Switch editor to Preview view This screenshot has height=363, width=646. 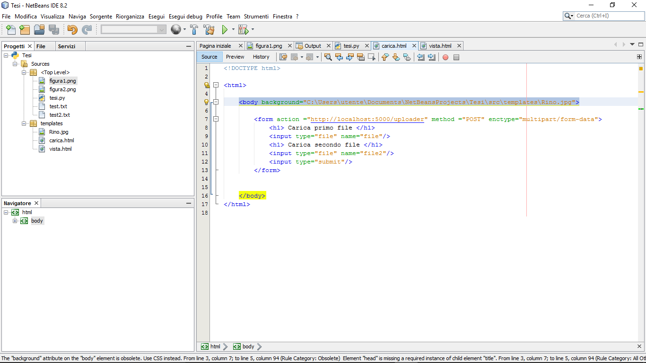[235, 57]
